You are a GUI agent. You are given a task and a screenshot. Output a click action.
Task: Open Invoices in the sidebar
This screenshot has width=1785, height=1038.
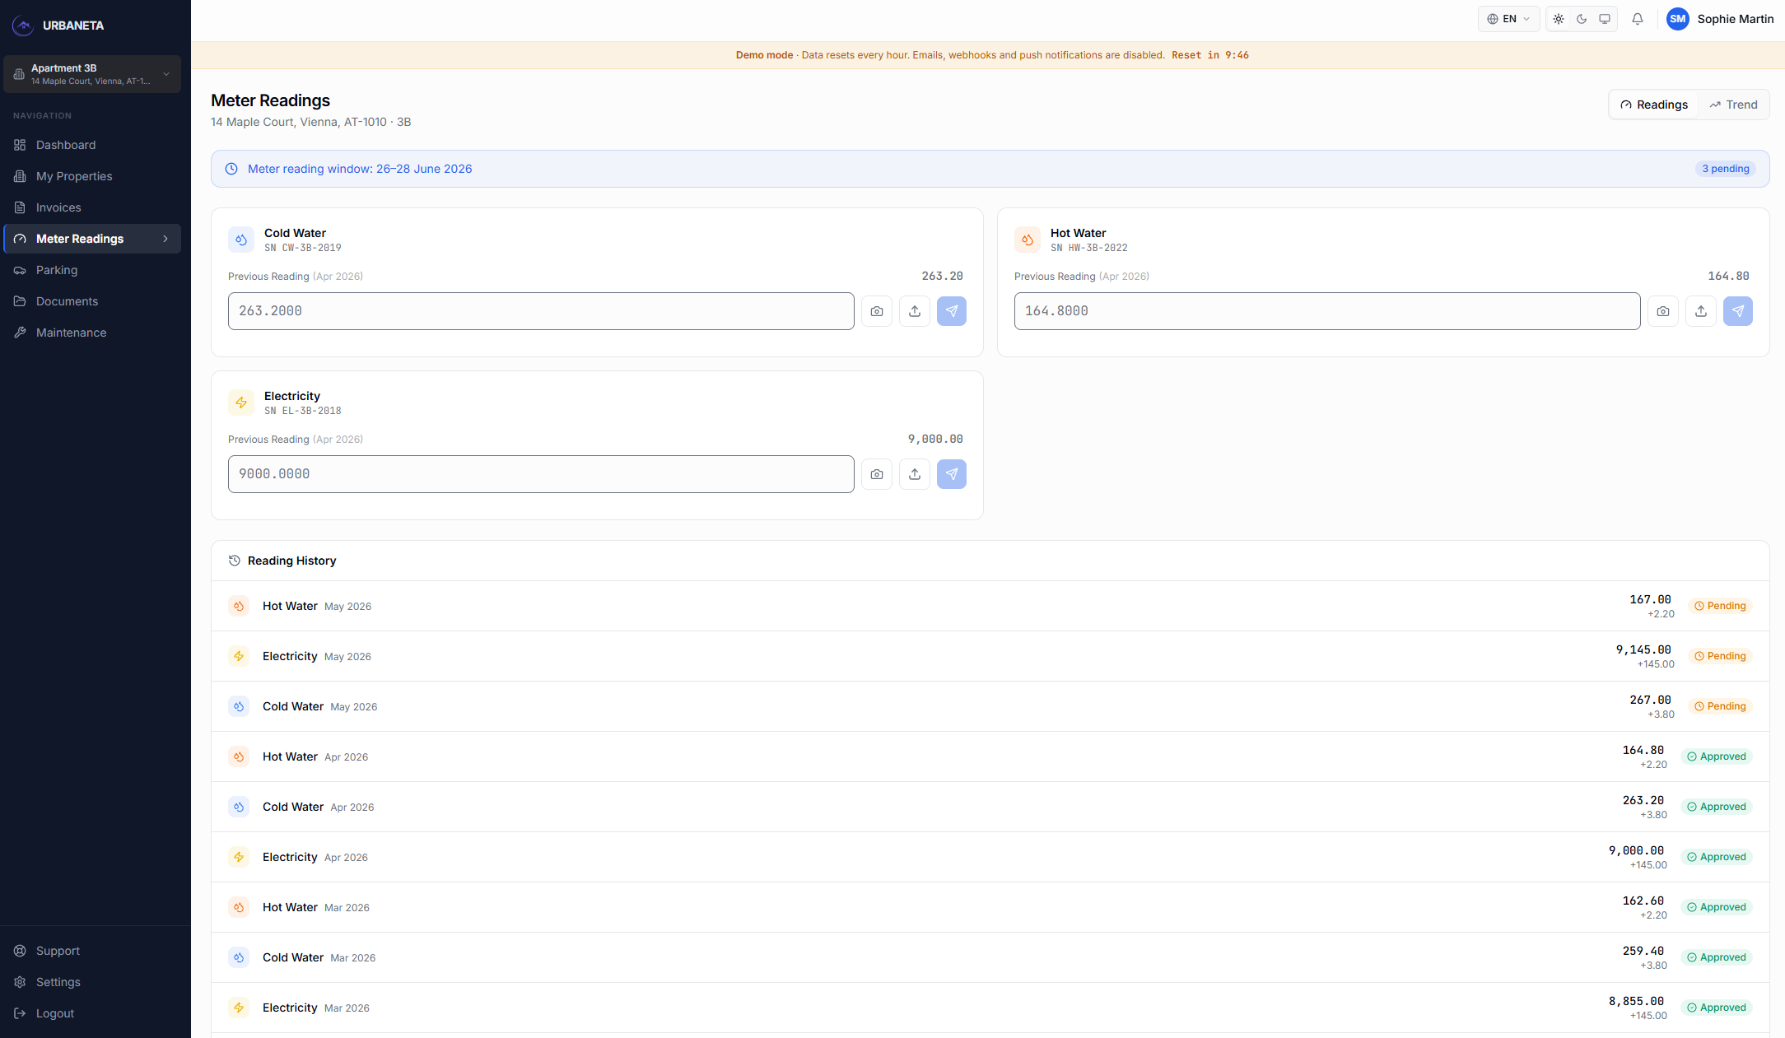(92, 207)
